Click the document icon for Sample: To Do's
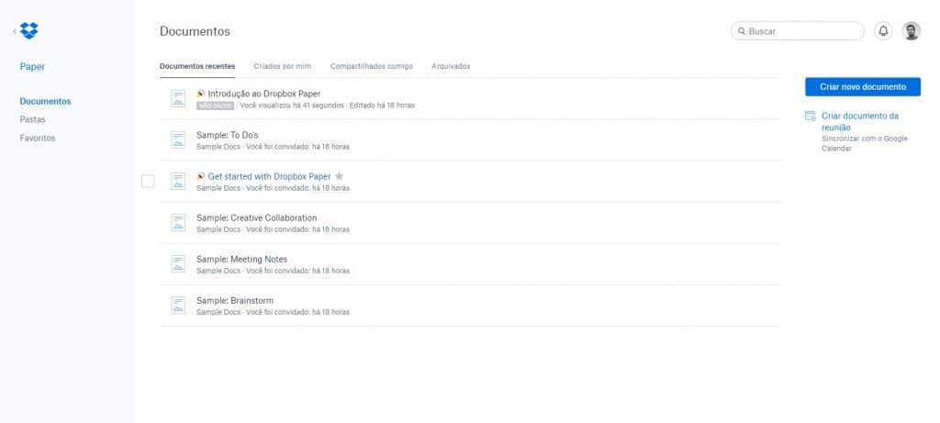This screenshot has height=423, width=940. [178, 139]
